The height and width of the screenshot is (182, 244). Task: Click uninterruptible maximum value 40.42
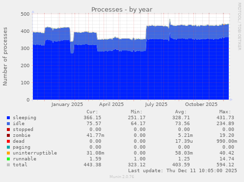pos(227,153)
